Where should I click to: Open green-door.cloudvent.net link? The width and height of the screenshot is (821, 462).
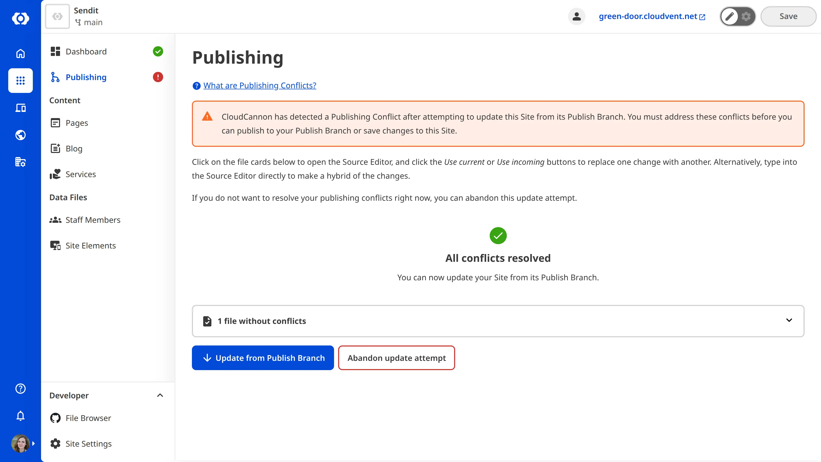[652, 16]
